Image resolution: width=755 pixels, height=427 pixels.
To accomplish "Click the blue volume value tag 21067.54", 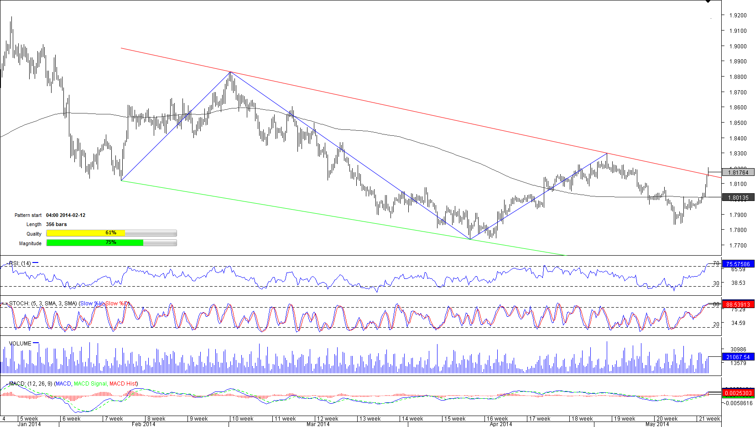I will tap(738, 357).
